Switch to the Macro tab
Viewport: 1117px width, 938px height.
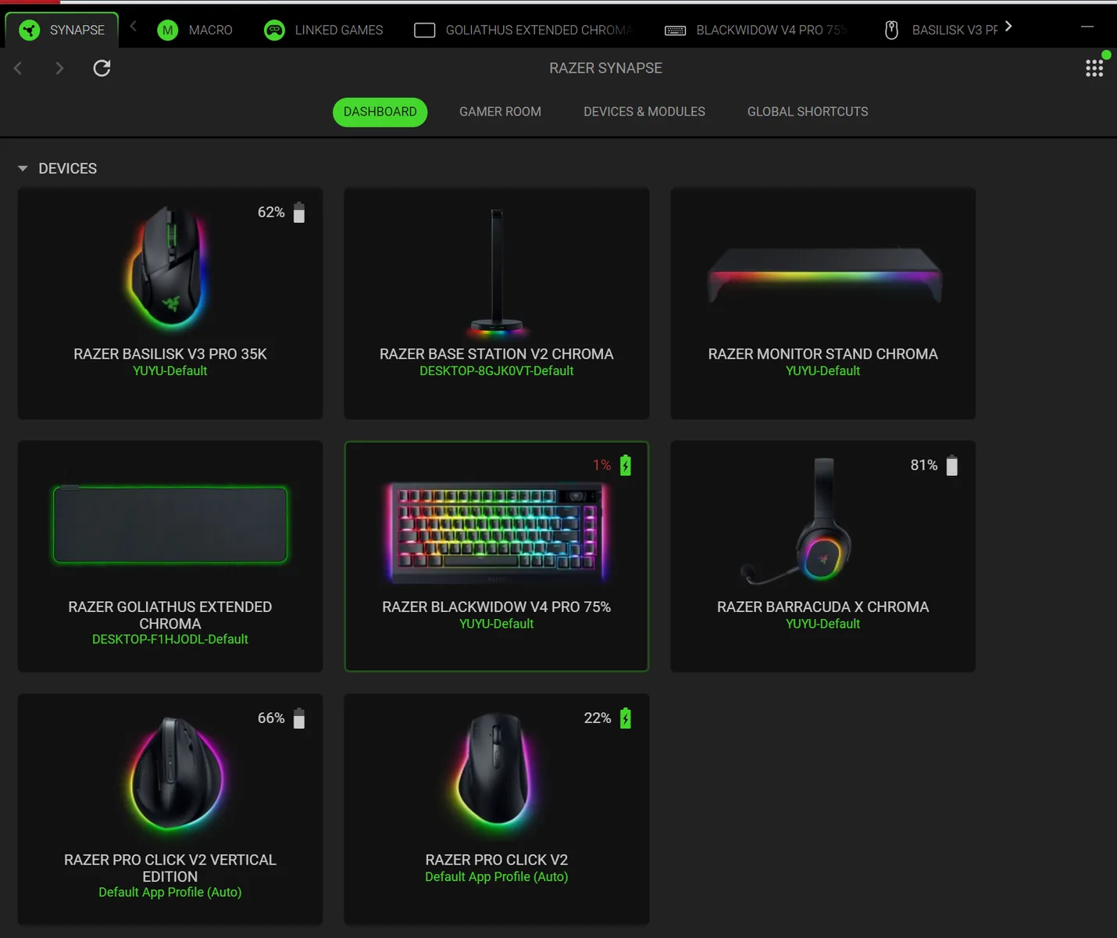(195, 30)
